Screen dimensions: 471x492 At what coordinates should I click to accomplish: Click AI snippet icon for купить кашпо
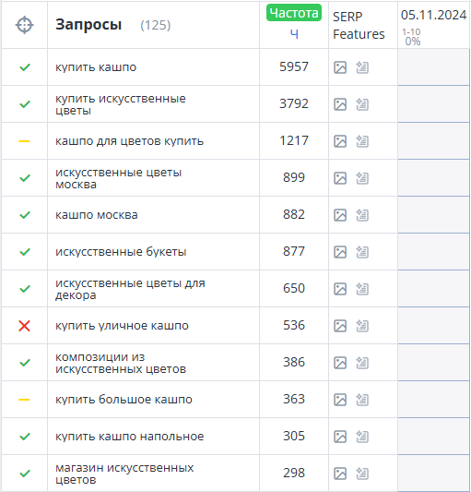[362, 67]
